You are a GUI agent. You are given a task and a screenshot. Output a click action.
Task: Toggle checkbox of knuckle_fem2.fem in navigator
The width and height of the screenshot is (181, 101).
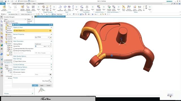[6, 23]
